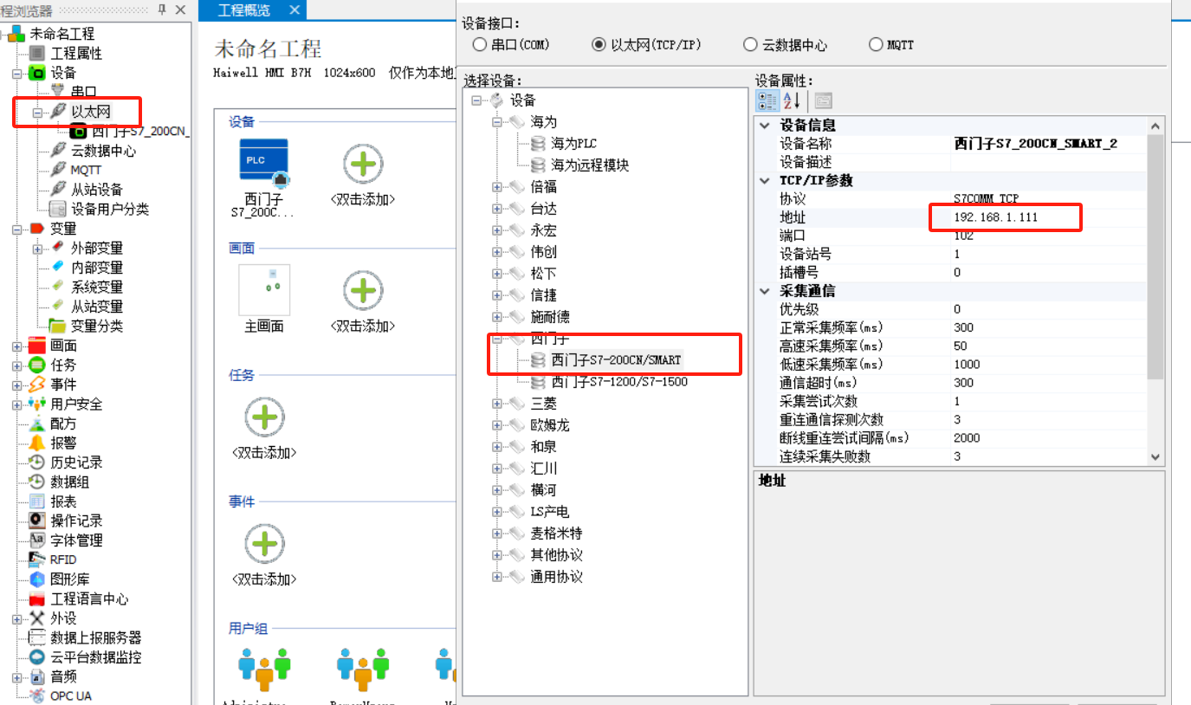Collapse the 设备信息 section in properties
Viewport: 1191px width, 705px height.
pos(765,126)
